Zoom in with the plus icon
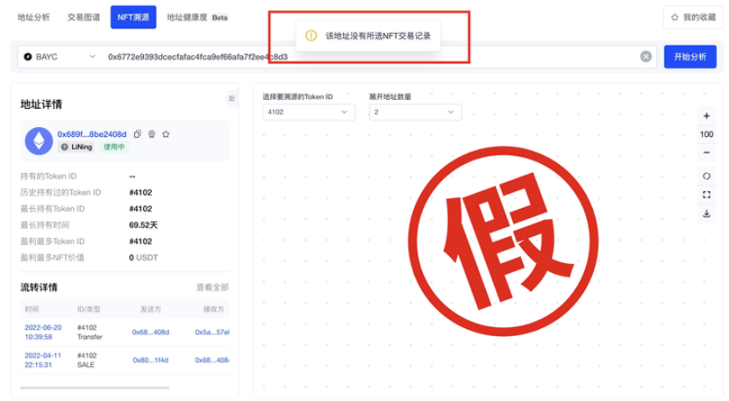This screenshot has width=729, height=401. click(706, 116)
